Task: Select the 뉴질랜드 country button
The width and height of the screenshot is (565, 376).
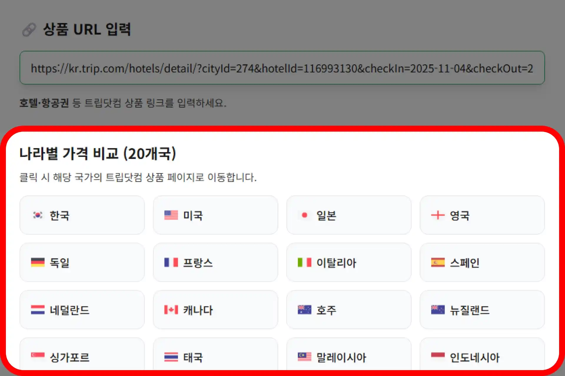Action: coord(483,310)
